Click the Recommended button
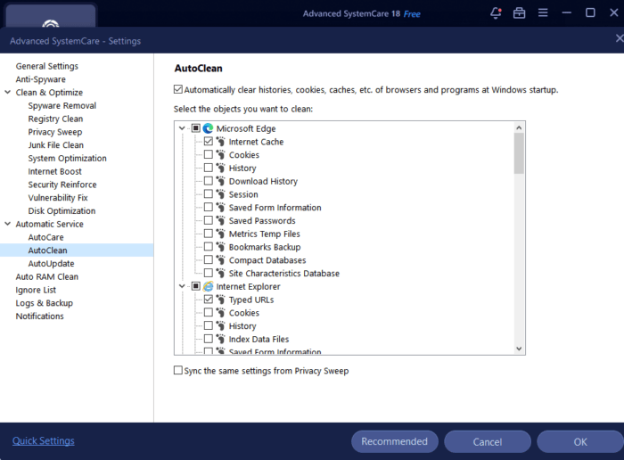624x460 pixels. click(x=394, y=441)
